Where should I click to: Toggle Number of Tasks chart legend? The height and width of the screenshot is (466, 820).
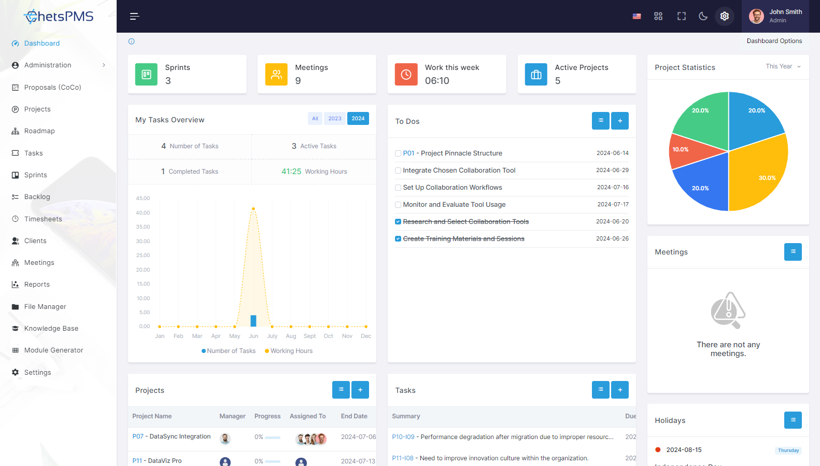(x=229, y=351)
